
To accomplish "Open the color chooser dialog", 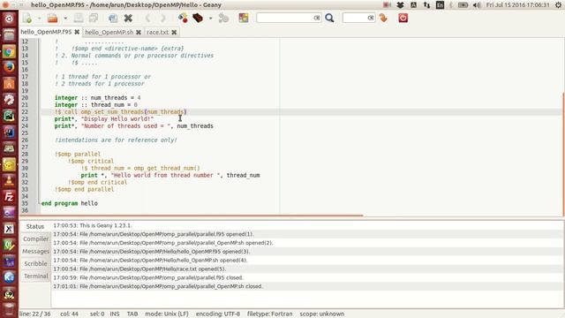I will [x=244, y=18].
